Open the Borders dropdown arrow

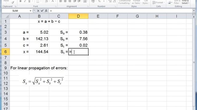pyautogui.click(x=41, y=1)
